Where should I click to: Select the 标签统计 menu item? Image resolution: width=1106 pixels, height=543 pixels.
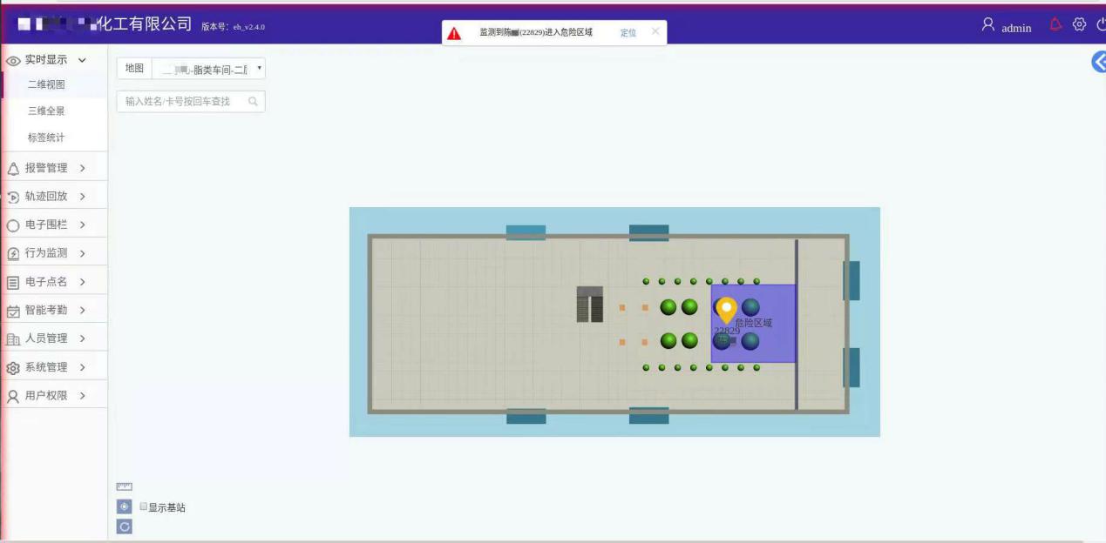click(x=46, y=137)
